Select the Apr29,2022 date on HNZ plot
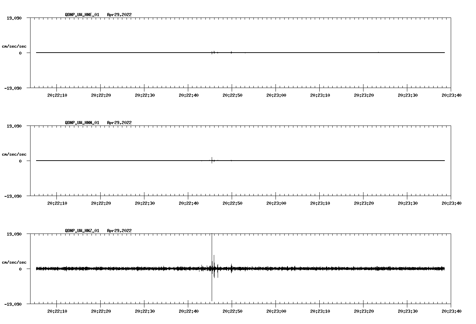 [x=119, y=231]
